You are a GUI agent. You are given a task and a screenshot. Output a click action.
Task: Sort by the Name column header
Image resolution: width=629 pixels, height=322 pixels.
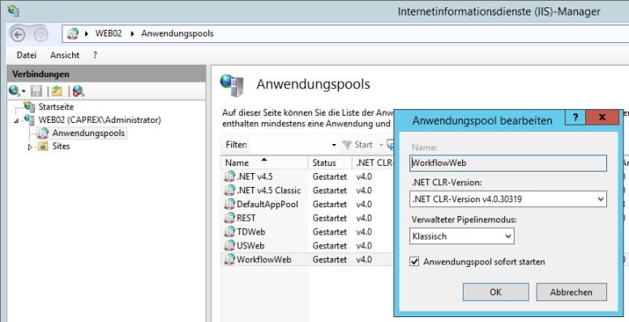pyautogui.click(x=264, y=163)
